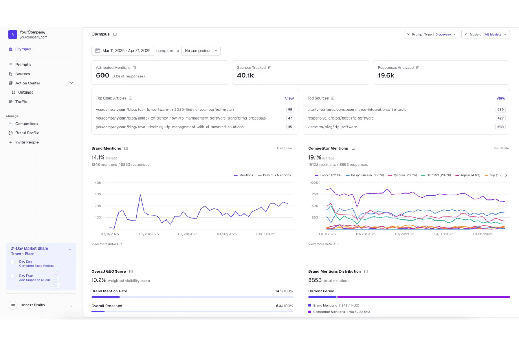Screen dimensions: 519x346
Task: Click the calendar icon in the date range
Action: [x=98, y=50]
